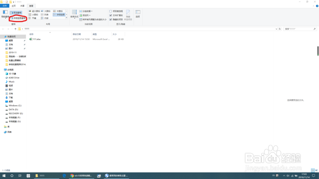Screen dimensions: 319x179
Task: Open the 批量出图模板 folder in sidebar
Action: coord(15,60)
